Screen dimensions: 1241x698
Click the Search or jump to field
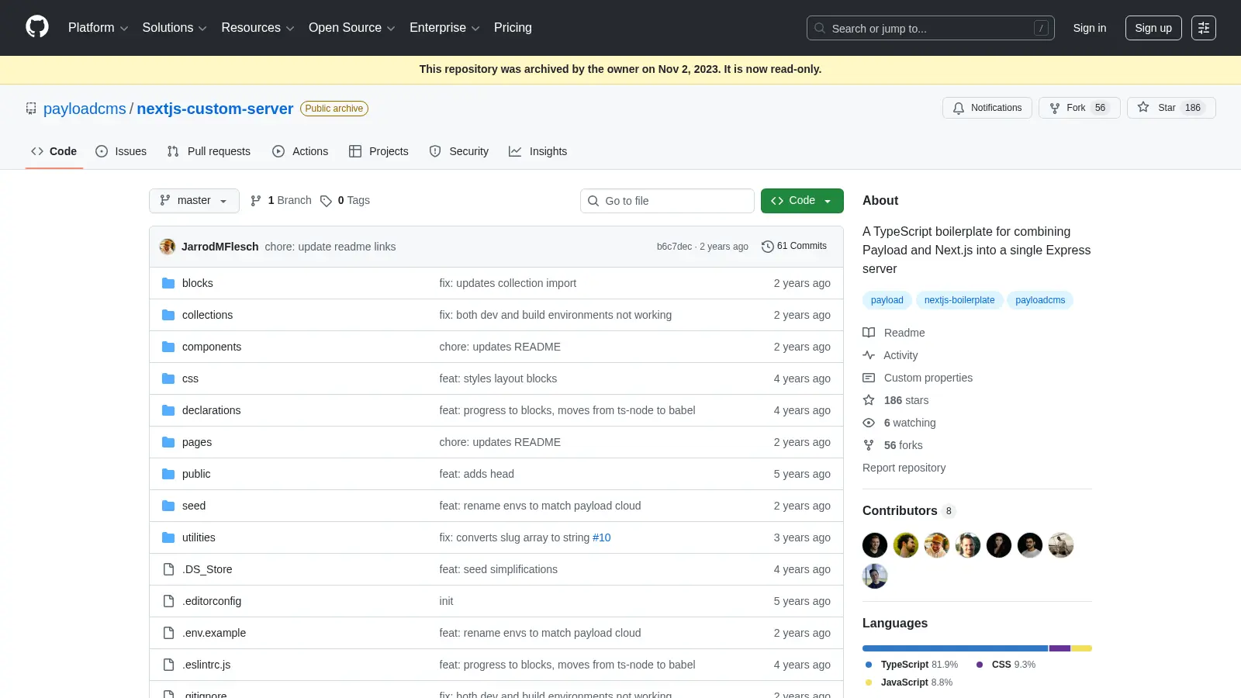[931, 28]
